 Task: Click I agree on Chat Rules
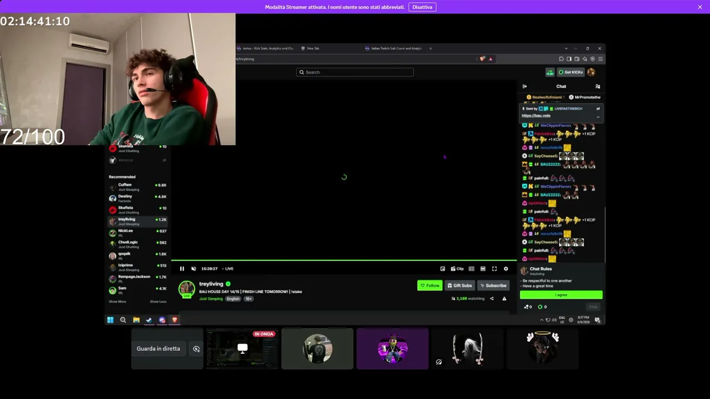coord(561,295)
